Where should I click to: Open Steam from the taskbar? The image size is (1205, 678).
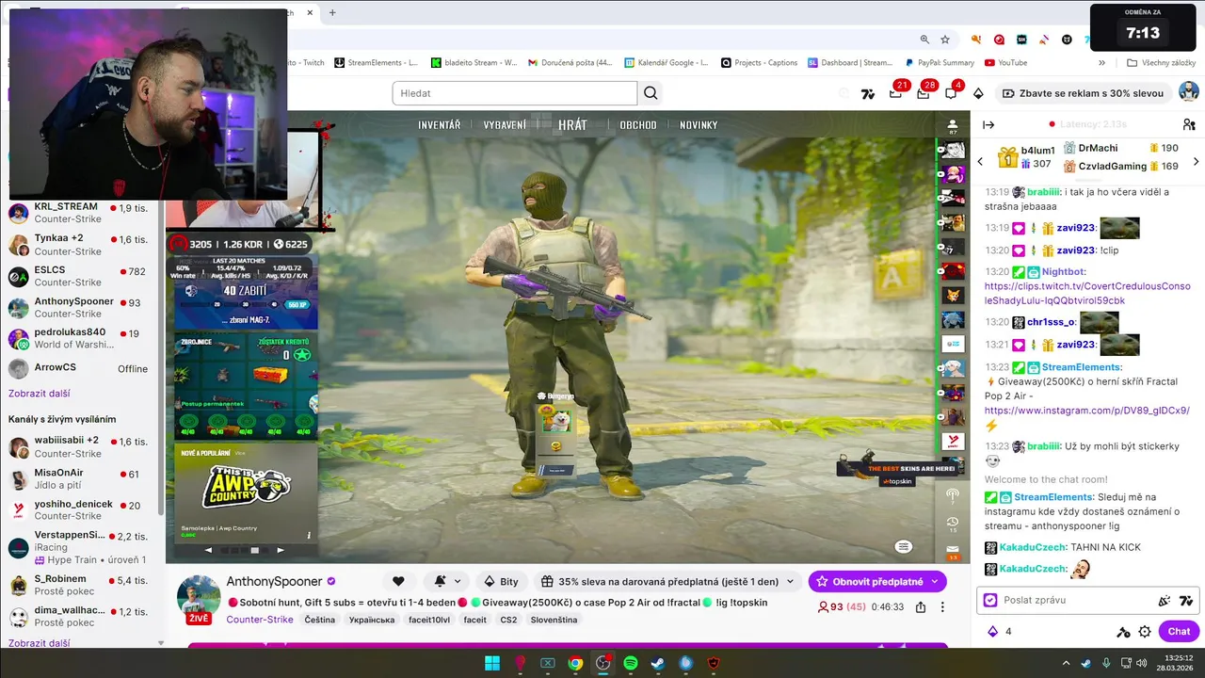[658, 663]
